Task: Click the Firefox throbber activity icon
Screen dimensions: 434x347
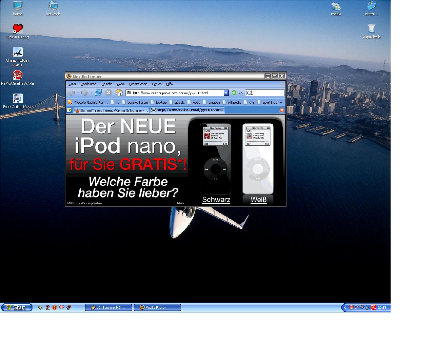Action: pos(281,84)
